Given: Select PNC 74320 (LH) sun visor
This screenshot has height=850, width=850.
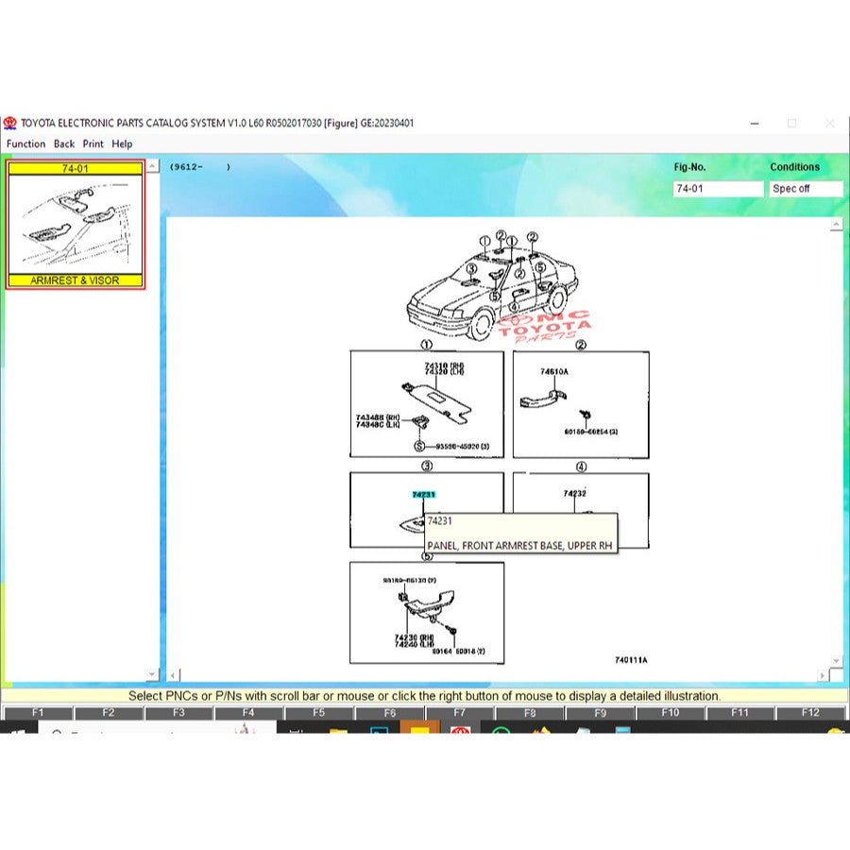Looking at the screenshot, I should coord(444,372).
